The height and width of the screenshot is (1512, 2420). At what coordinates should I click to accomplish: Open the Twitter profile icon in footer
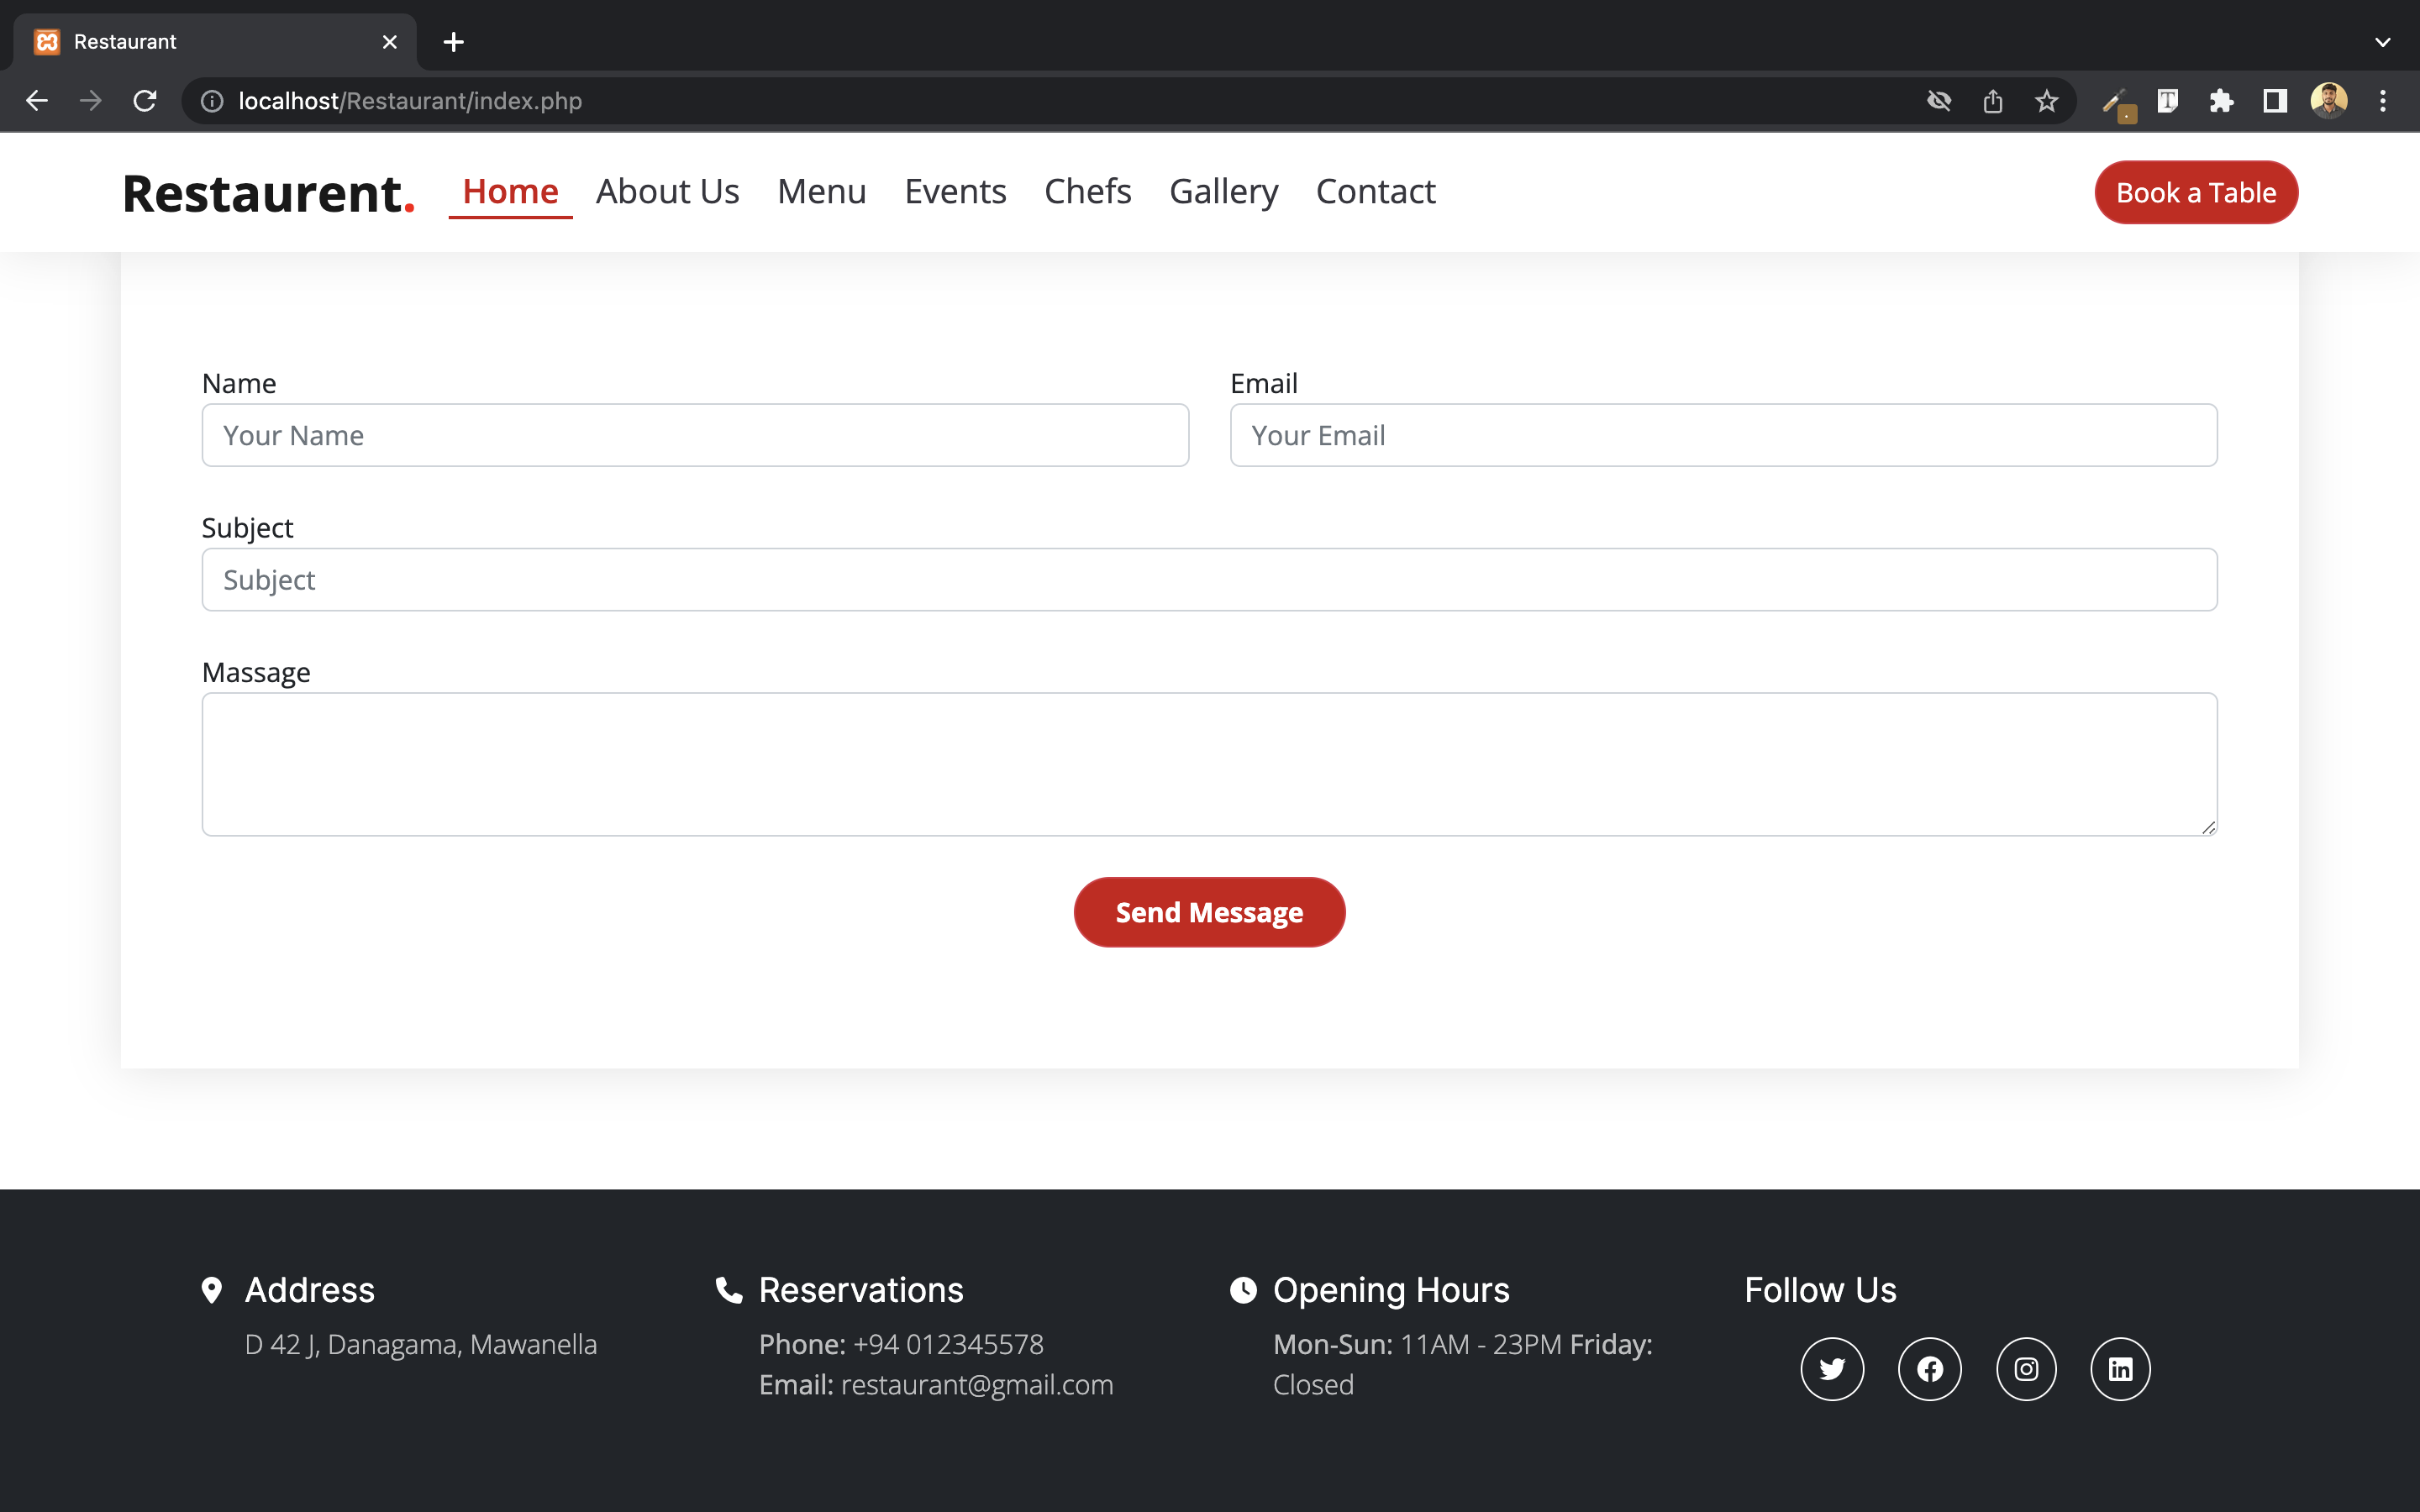click(1831, 1368)
